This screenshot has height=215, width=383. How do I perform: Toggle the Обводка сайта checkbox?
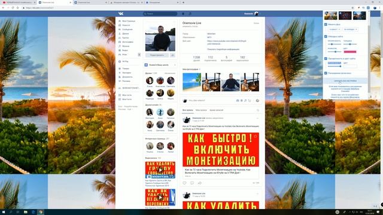326,36
